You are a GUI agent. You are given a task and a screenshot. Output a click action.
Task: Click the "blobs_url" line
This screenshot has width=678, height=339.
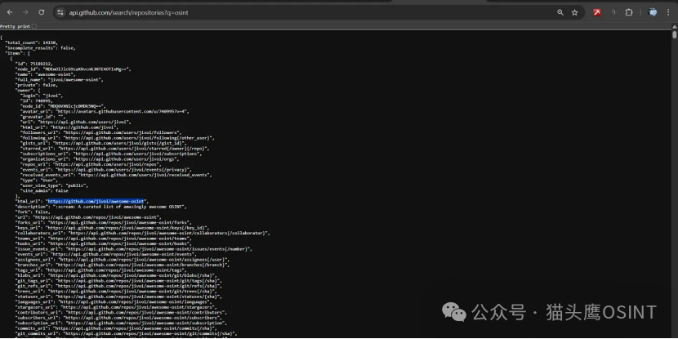point(116,275)
